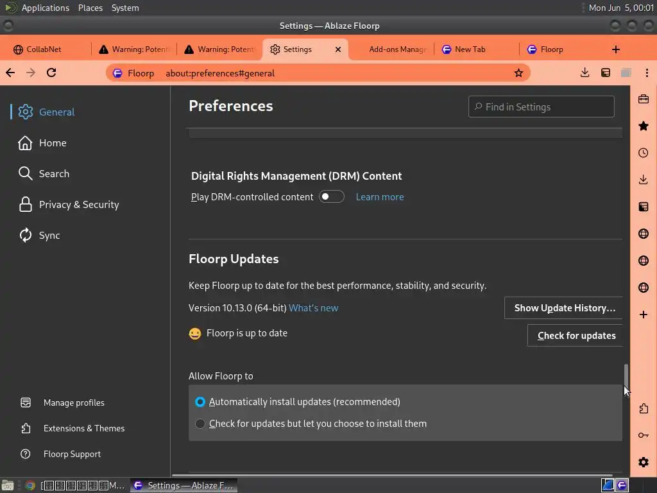The width and height of the screenshot is (657, 493).
Task: Open the System menu
Action: tap(125, 8)
